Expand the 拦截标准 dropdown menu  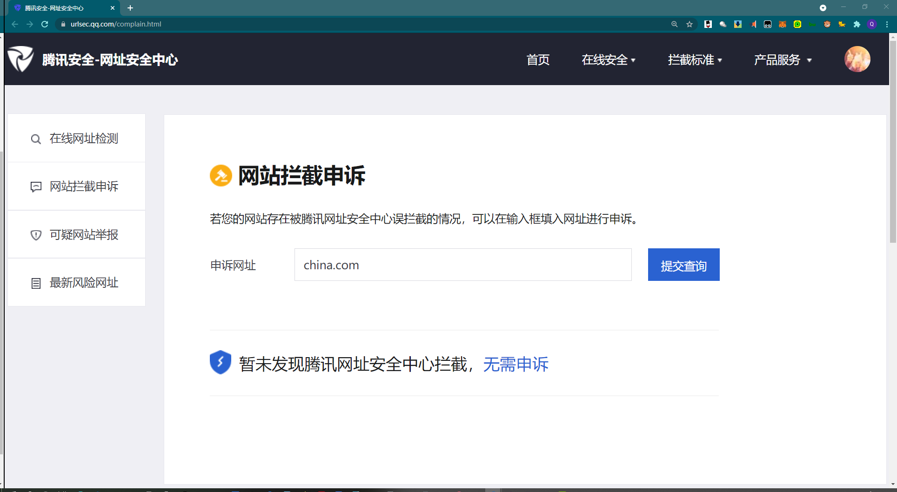[695, 60]
